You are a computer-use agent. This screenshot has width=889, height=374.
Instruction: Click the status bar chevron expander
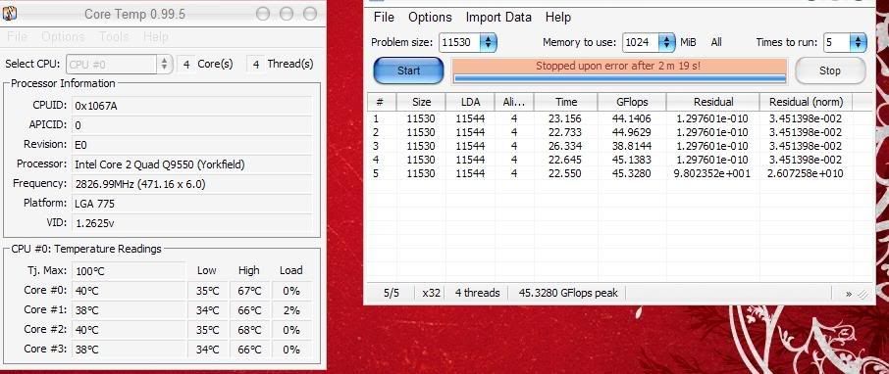click(x=849, y=293)
